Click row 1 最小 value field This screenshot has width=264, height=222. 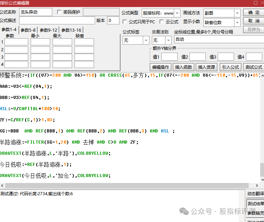pyautogui.click(x=40, y=42)
